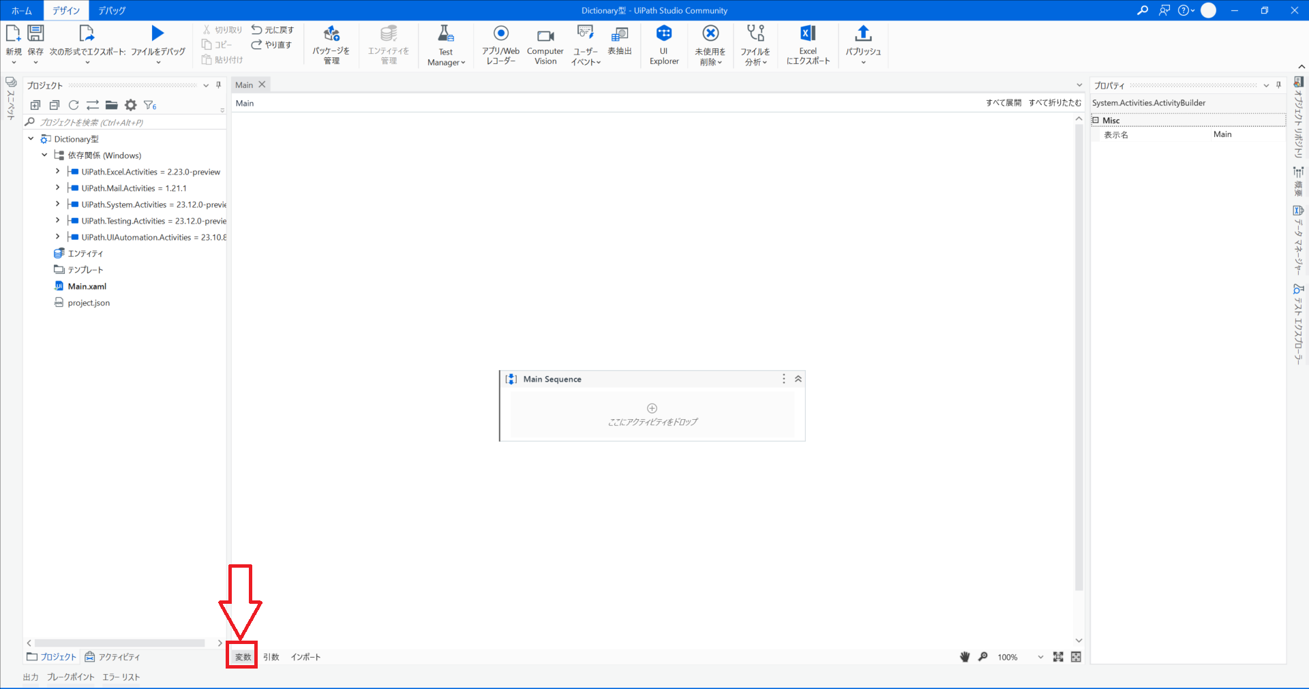The height and width of the screenshot is (689, 1309).
Task: Click drop activity plus in Main Sequence
Action: (652, 408)
